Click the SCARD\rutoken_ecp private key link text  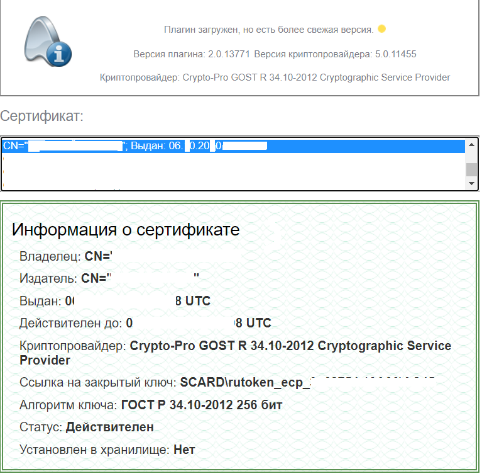pos(245,382)
